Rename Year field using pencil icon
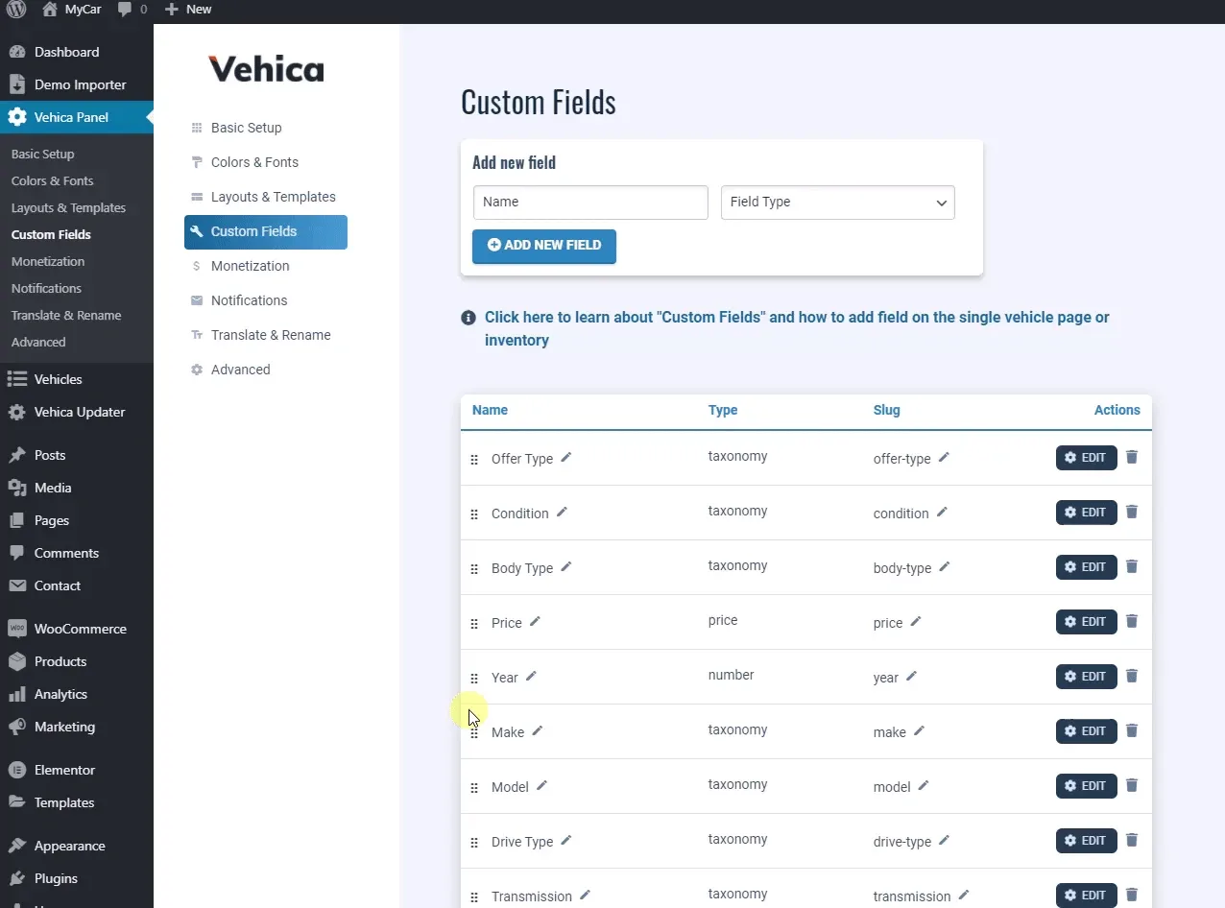The height and width of the screenshot is (908, 1225). click(531, 676)
